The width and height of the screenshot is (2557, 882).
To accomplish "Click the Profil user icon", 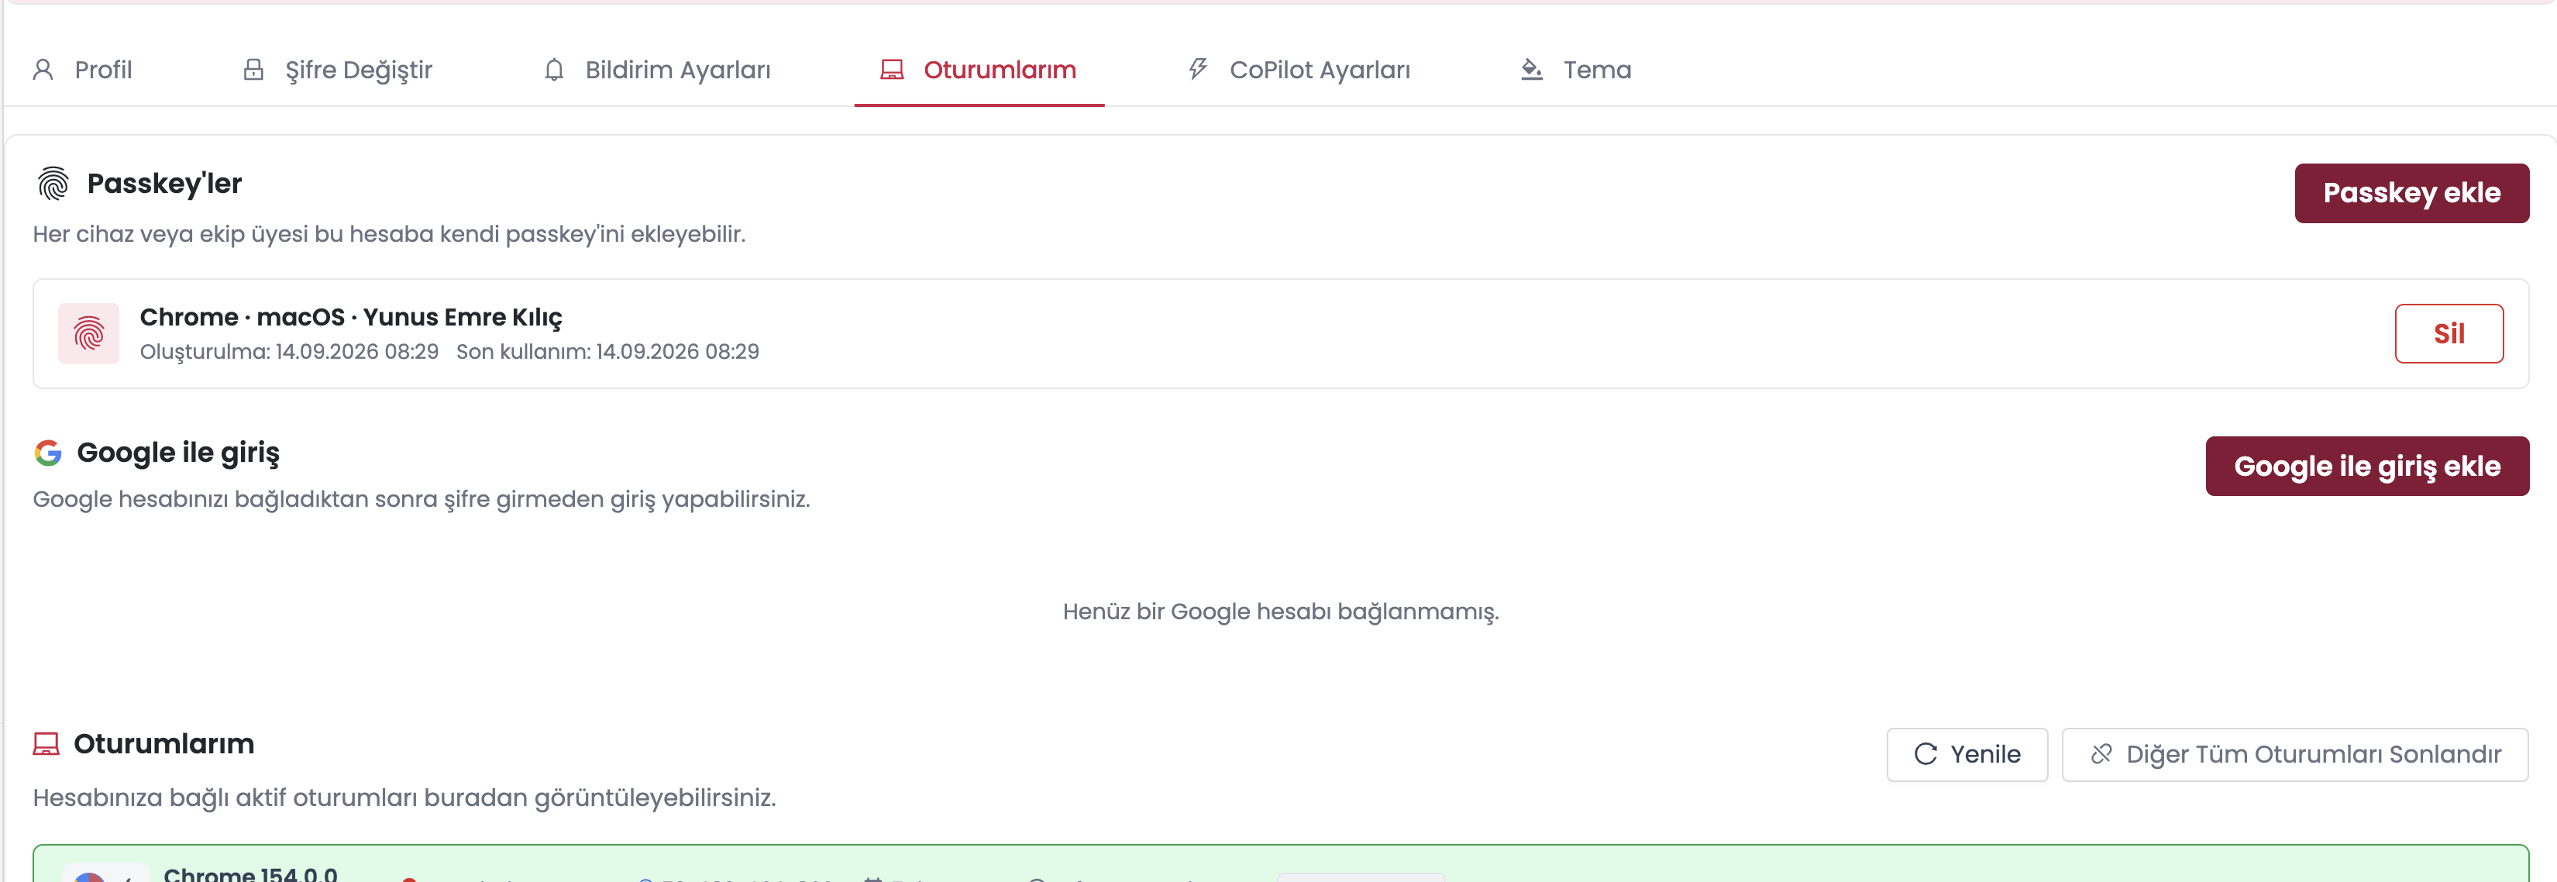I will pyautogui.click(x=43, y=70).
